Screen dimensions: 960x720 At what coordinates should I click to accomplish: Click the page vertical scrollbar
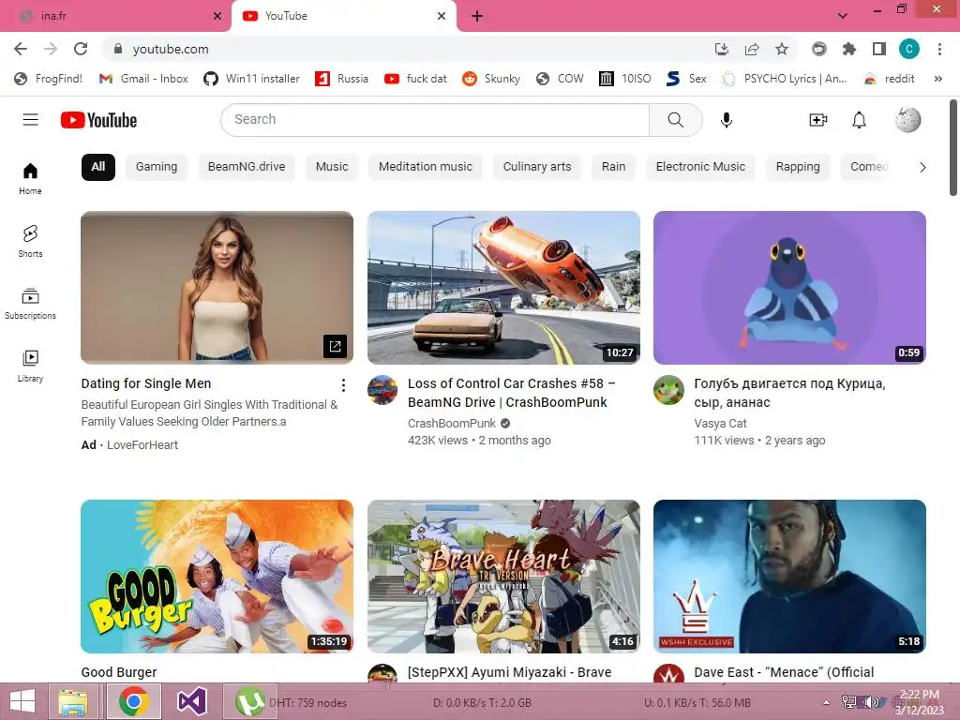click(953, 147)
